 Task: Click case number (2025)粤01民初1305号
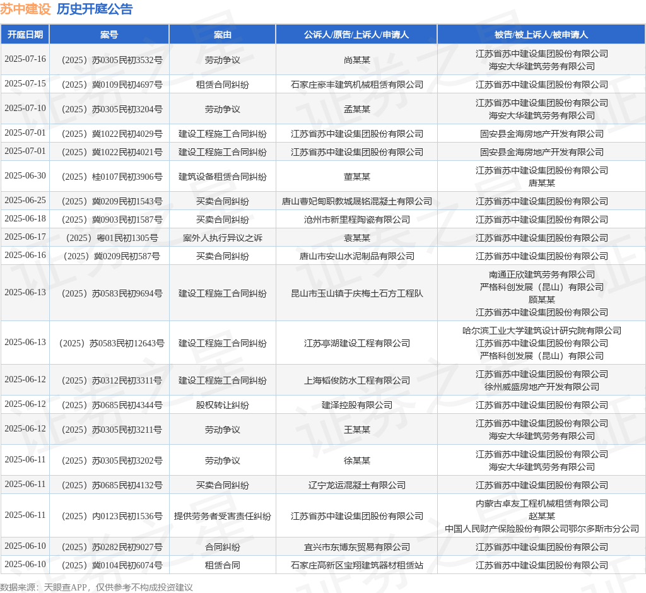point(112,238)
